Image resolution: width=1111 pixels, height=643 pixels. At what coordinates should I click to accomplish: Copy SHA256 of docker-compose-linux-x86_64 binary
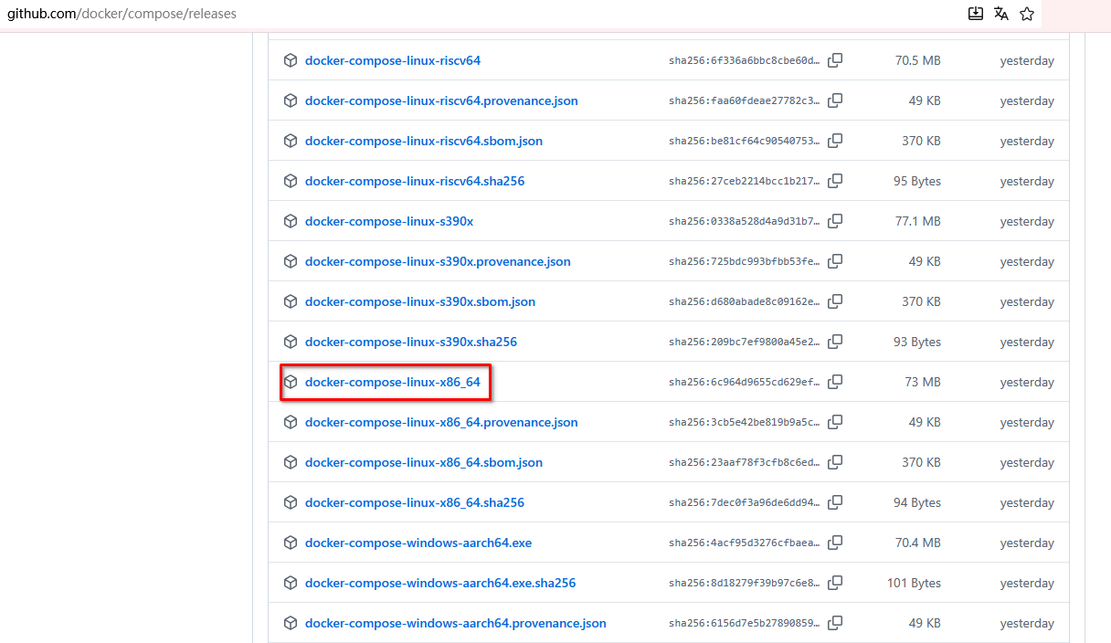(835, 382)
